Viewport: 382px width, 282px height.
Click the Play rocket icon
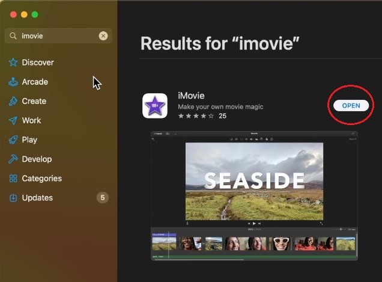tap(13, 139)
